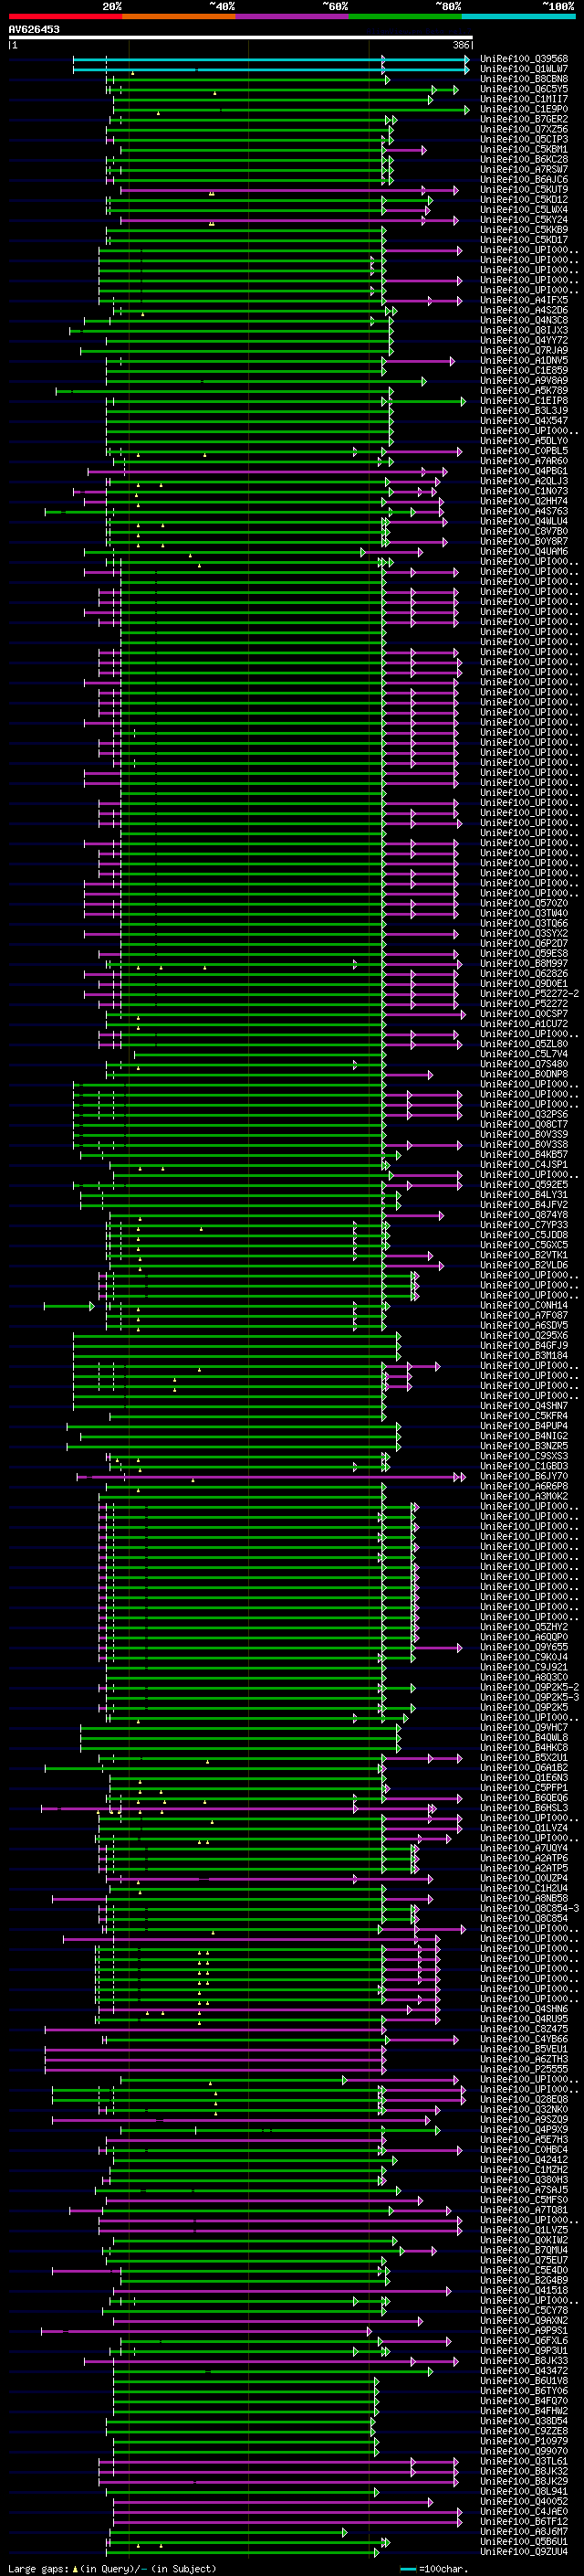
Task: Click the UniRef100_B2VLD6 label
Action: [x=524, y=1265]
